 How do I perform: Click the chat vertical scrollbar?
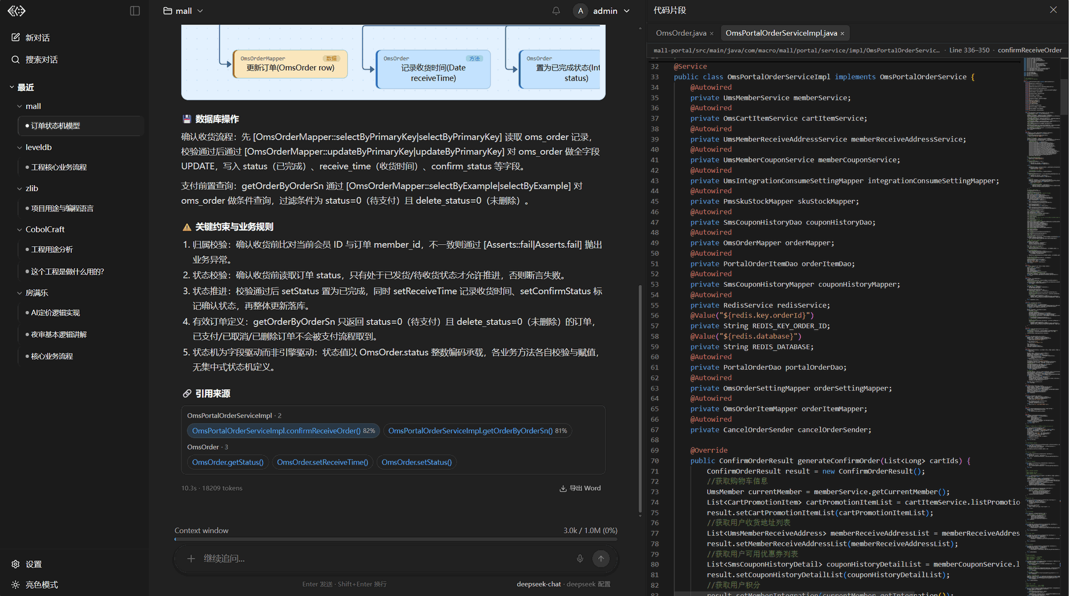[x=640, y=398]
